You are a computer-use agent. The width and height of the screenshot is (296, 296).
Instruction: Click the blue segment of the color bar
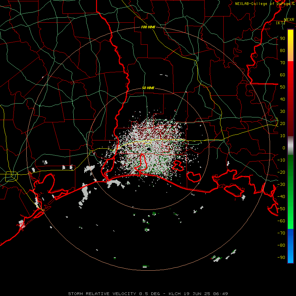(x=290, y=246)
